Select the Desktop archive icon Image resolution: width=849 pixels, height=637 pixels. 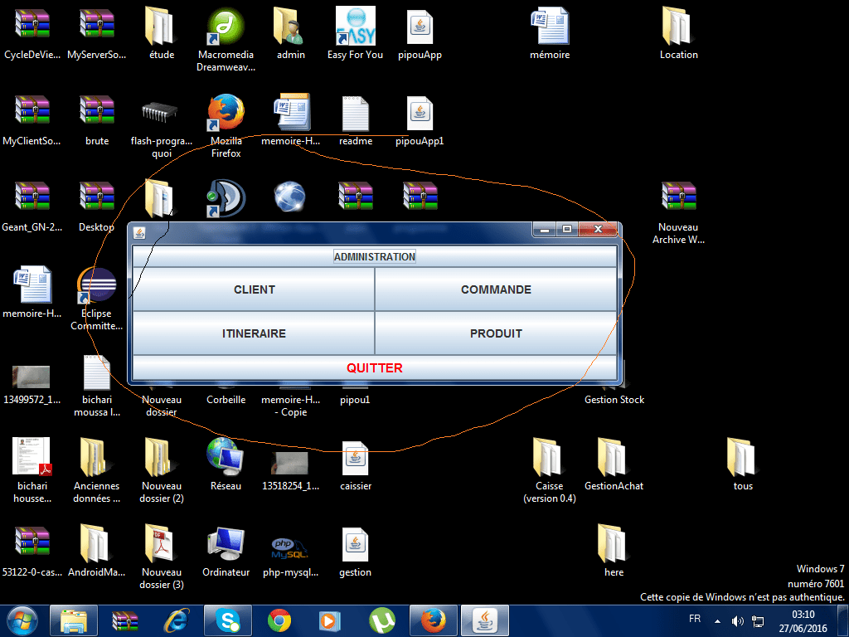(96, 196)
